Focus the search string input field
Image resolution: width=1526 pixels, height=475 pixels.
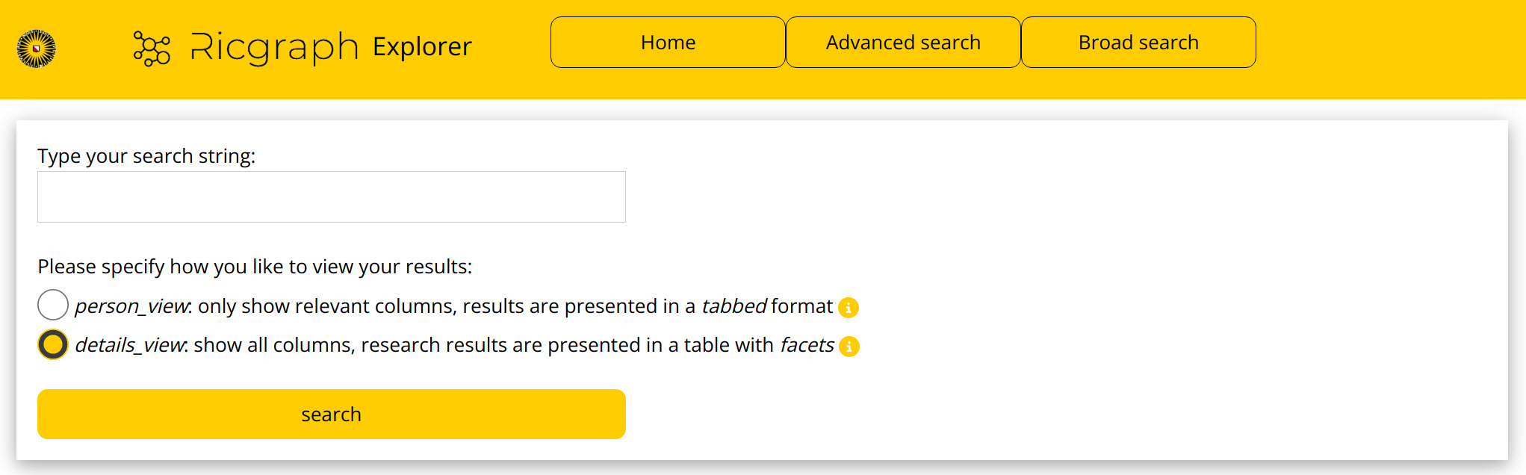(332, 197)
